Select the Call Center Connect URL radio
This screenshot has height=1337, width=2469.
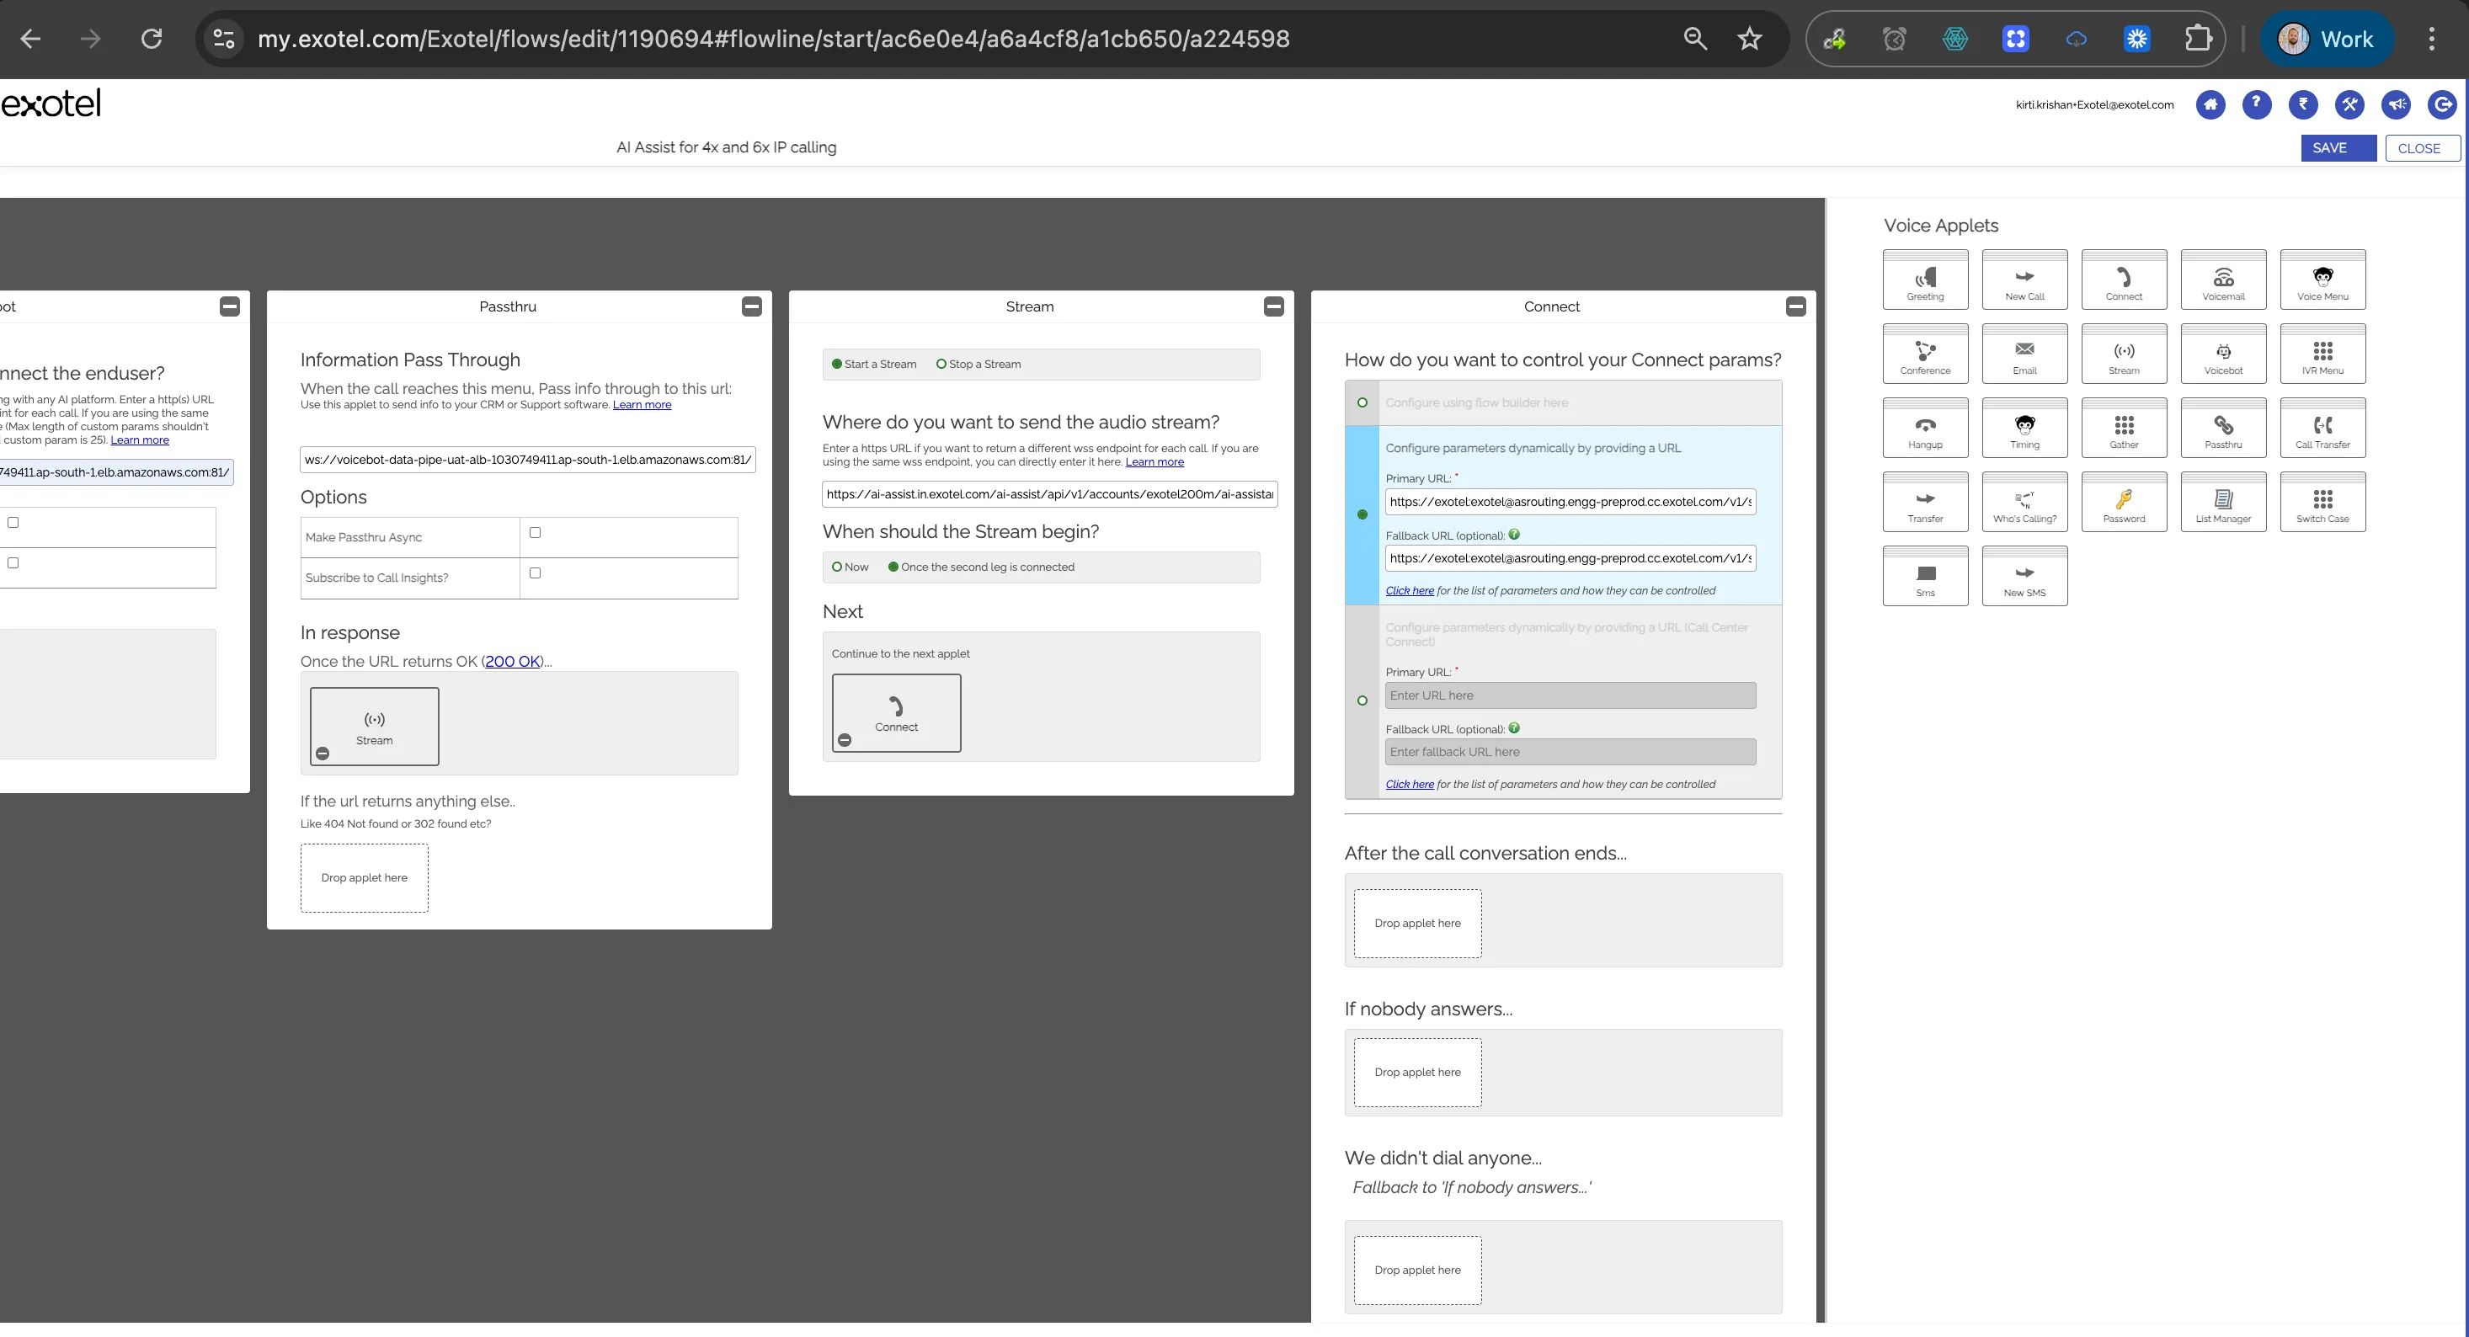tap(1362, 700)
